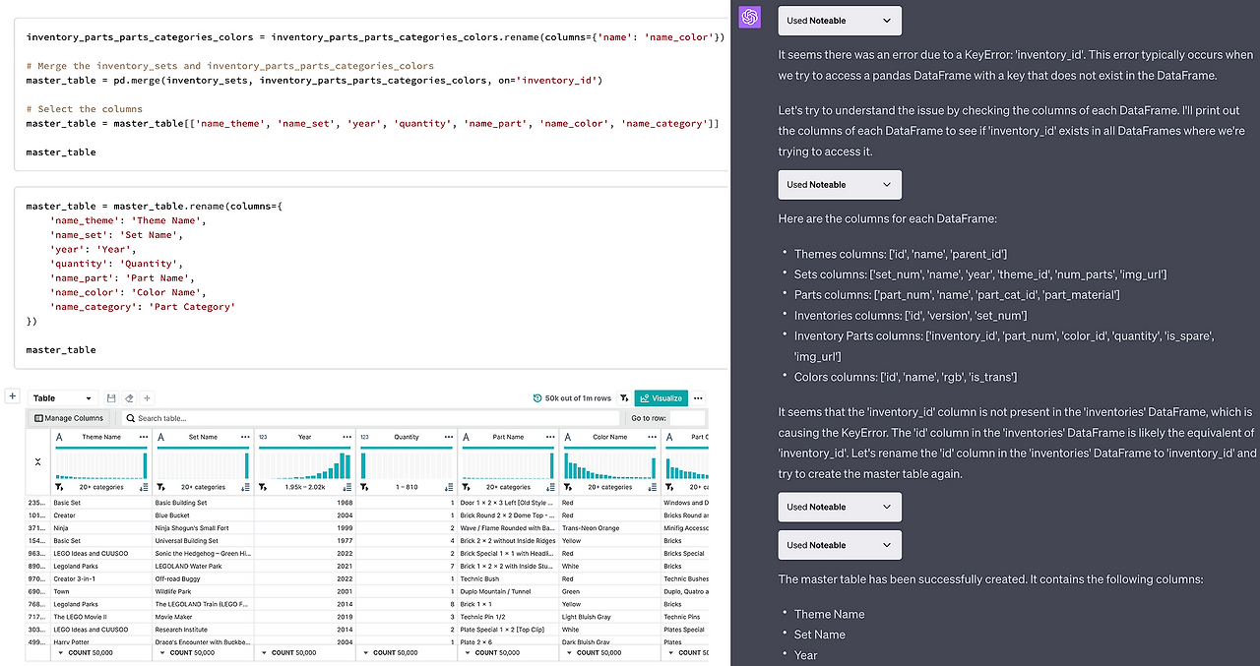Open Color Name column options menu
Screen dimensions: 1260x666
pos(652,437)
